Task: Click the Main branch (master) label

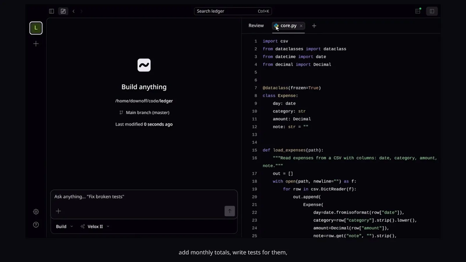Action: (x=147, y=112)
